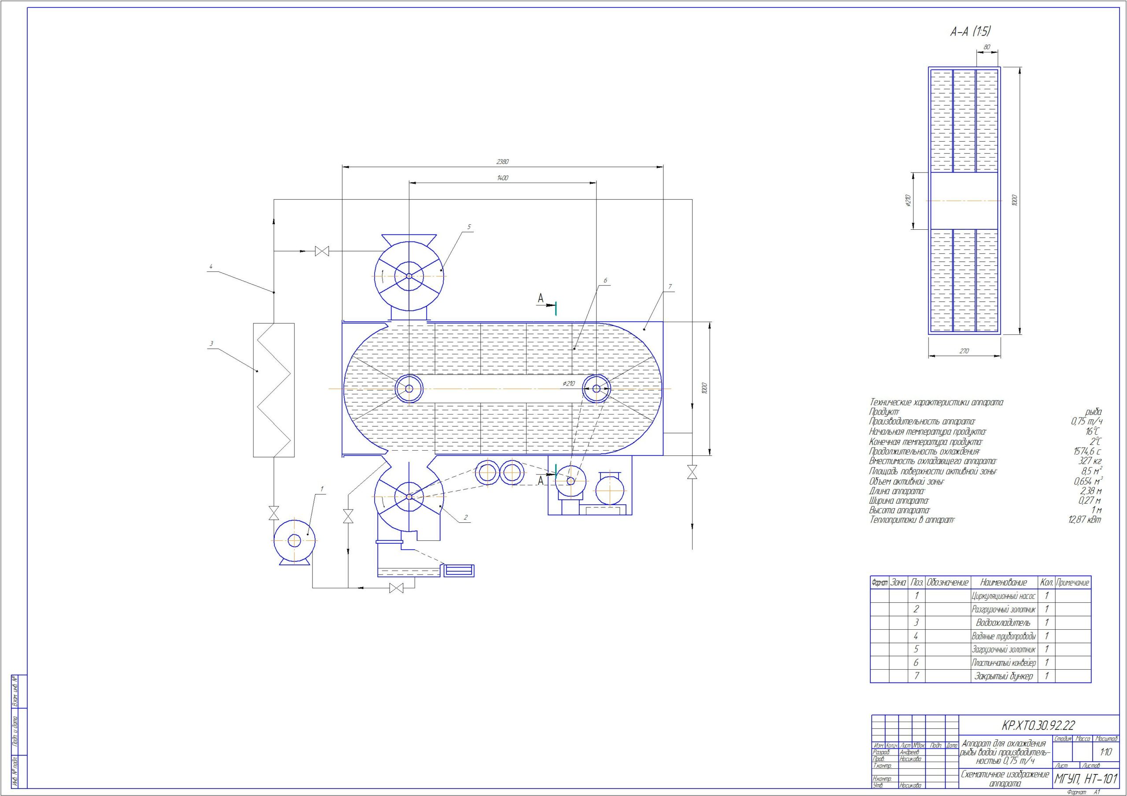Click the 'Разраб.' title block label
Image resolution: width=1127 pixels, height=796 pixels.
(x=881, y=752)
